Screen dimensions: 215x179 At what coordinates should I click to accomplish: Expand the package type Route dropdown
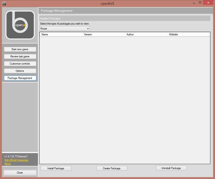[65, 29]
